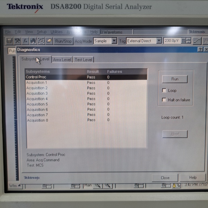Select the Acquisition 3 row
The image size is (208, 208).
86,93
